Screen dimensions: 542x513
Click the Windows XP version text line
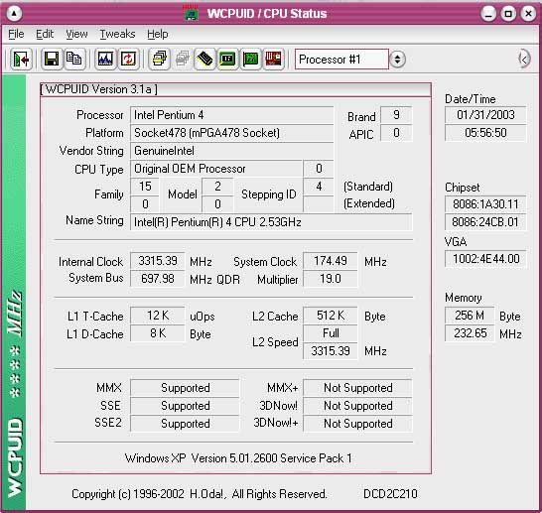238,458
